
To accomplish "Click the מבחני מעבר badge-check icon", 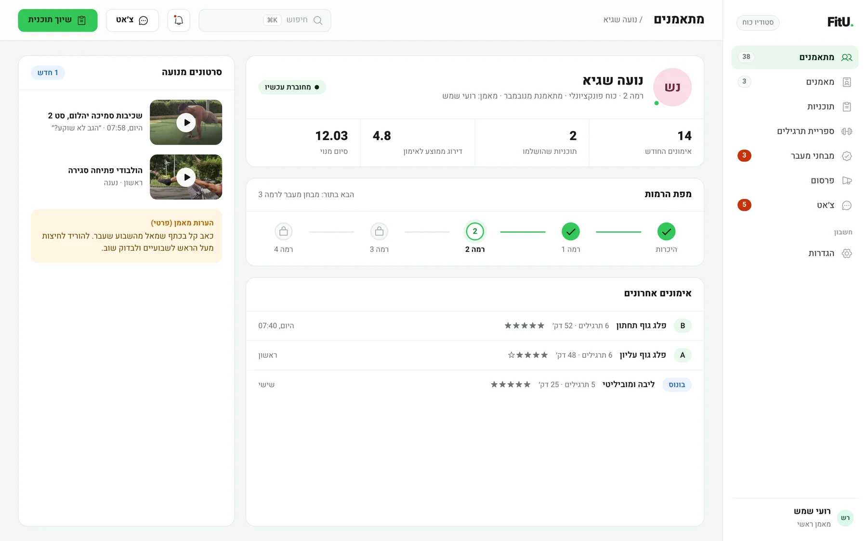I will point(847,156).
